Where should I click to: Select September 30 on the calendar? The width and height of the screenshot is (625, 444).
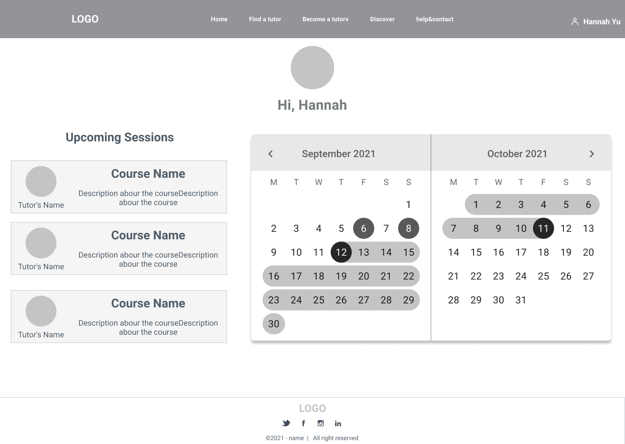click(x=274, y=324)
